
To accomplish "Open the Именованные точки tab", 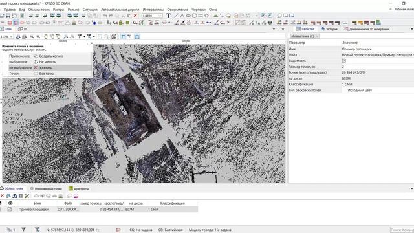I will point(46,188).
